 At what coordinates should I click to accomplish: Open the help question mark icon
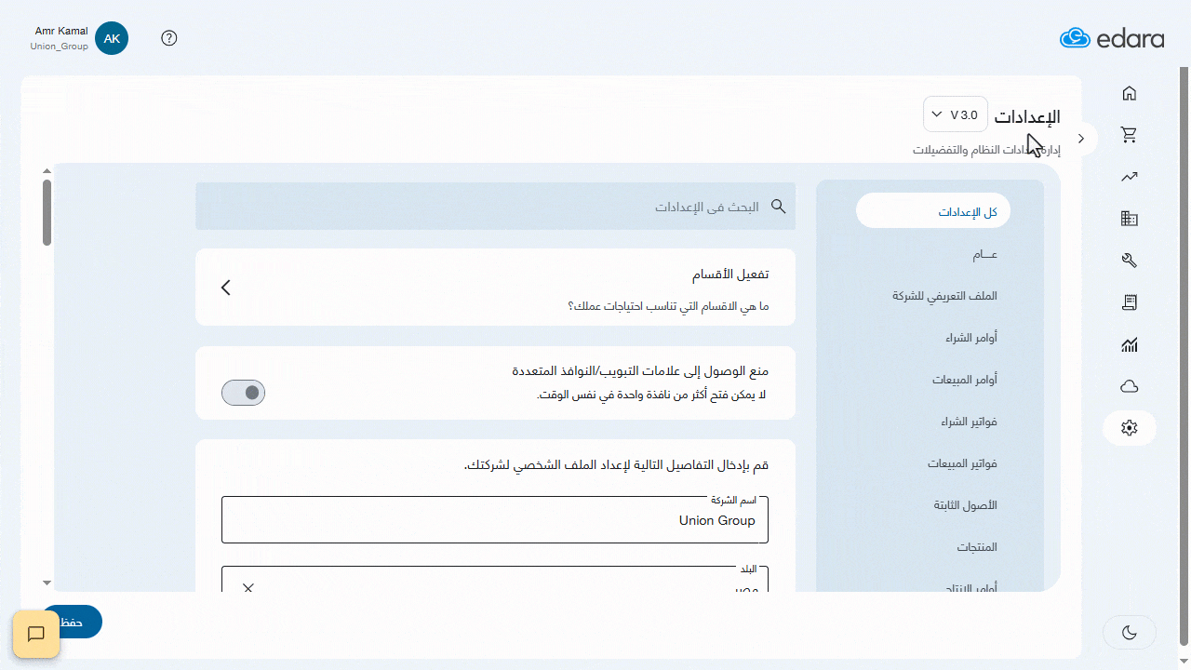pos(169,38)
